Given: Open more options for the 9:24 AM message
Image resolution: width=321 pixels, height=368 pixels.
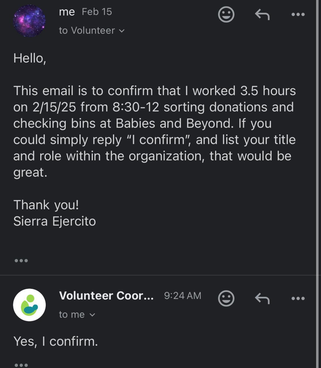Looking at the screenshot, I should coord(298,298).
